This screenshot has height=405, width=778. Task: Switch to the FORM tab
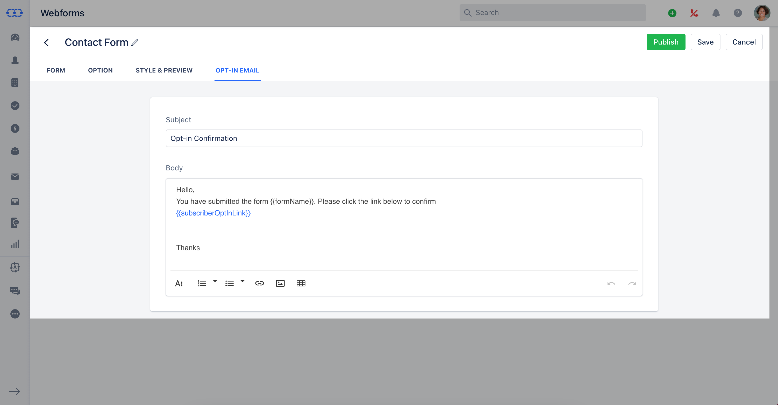click(56, 70)
